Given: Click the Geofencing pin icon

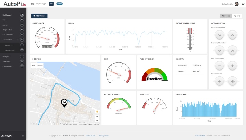Looking at the screenshot, I should pos(22,50).
